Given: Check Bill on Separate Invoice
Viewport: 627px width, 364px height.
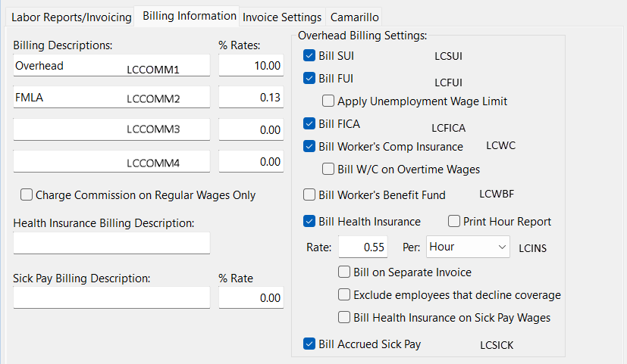Looking at the screenshot, I should [x=344, y=272].
